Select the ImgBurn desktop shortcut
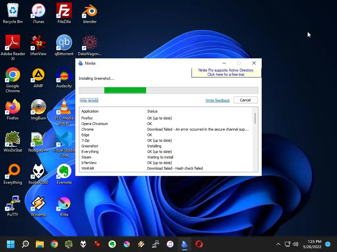 click(x=39, y=110)
